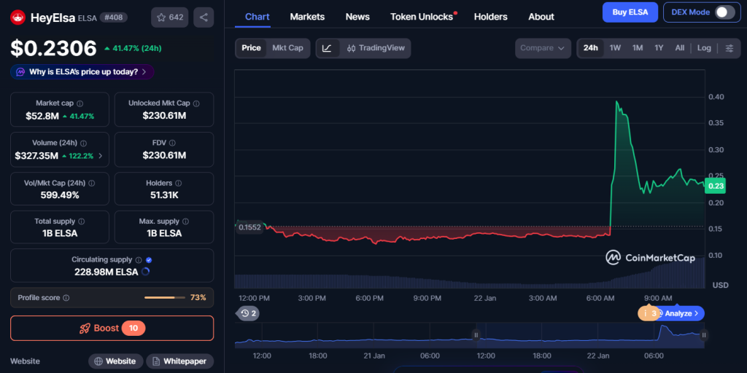Open chart settings sliders icon

point(729,48)
